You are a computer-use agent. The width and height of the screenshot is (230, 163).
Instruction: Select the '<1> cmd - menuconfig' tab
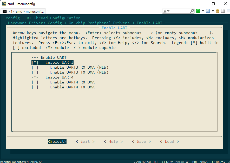[x=26, y=11]
